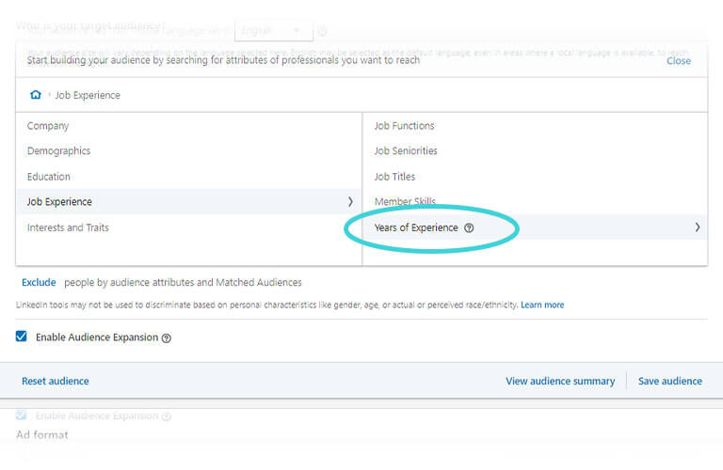Click help icon next to Years of Experience
The height and width of the screenshot is (470, 723).
coord(469,228)
